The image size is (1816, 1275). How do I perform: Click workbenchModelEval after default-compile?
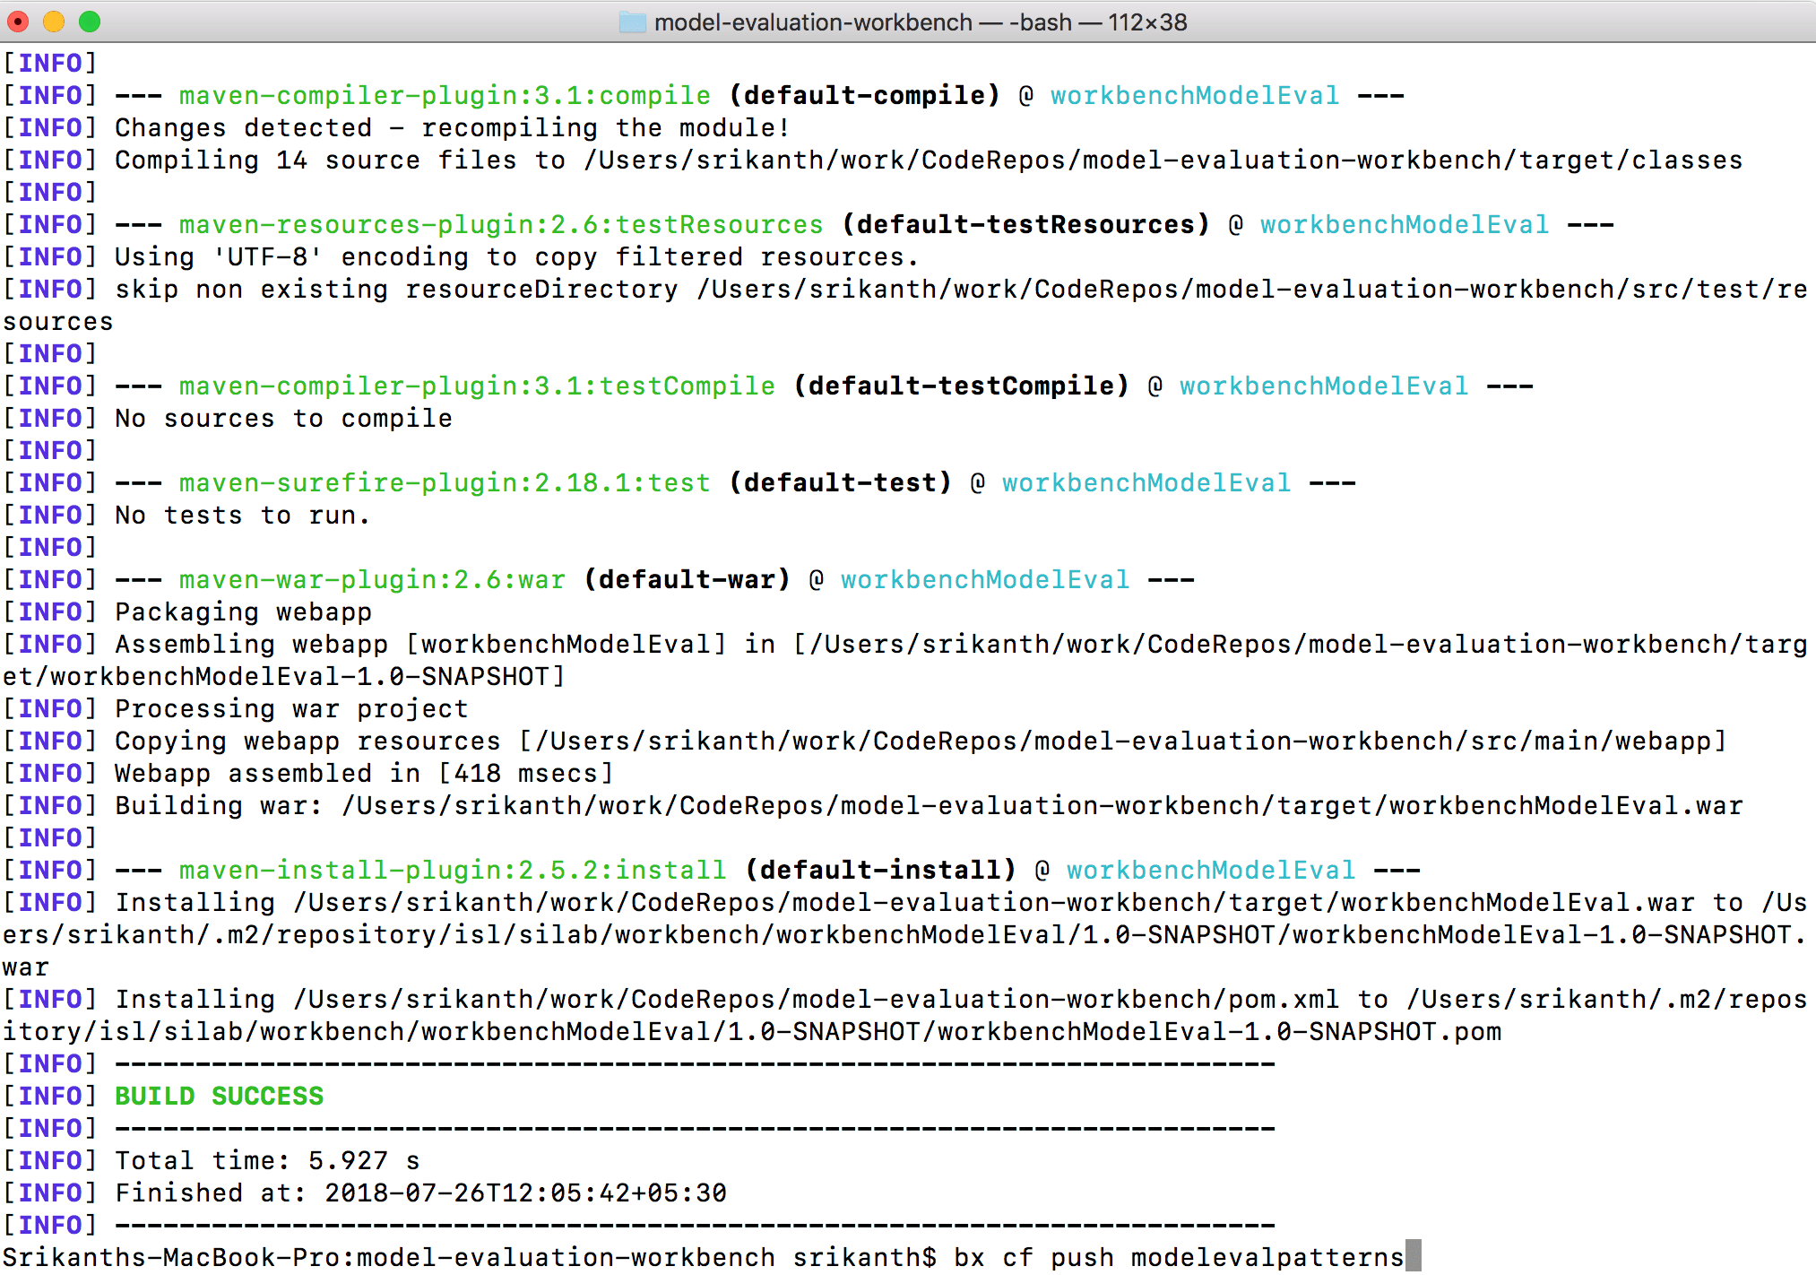(x=1195, y=95)
